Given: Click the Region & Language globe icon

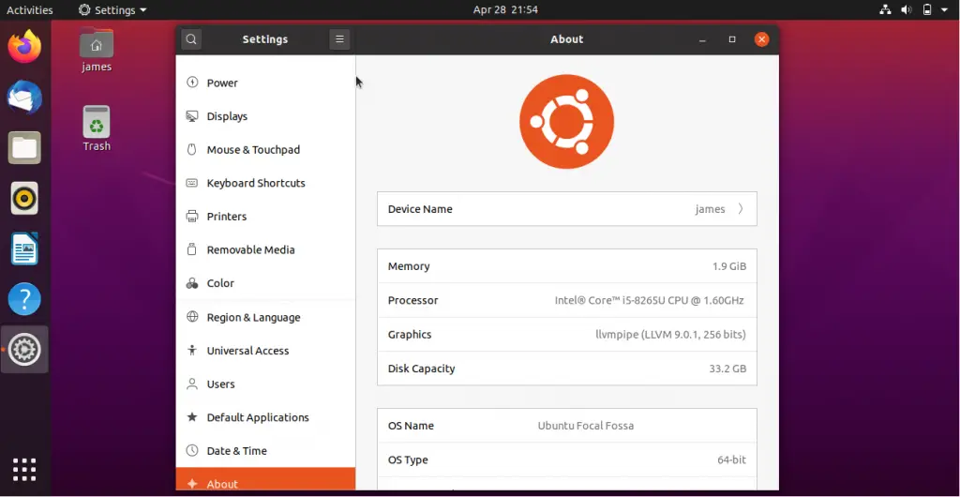Looking at the screenshot, I should click(192, 316).
